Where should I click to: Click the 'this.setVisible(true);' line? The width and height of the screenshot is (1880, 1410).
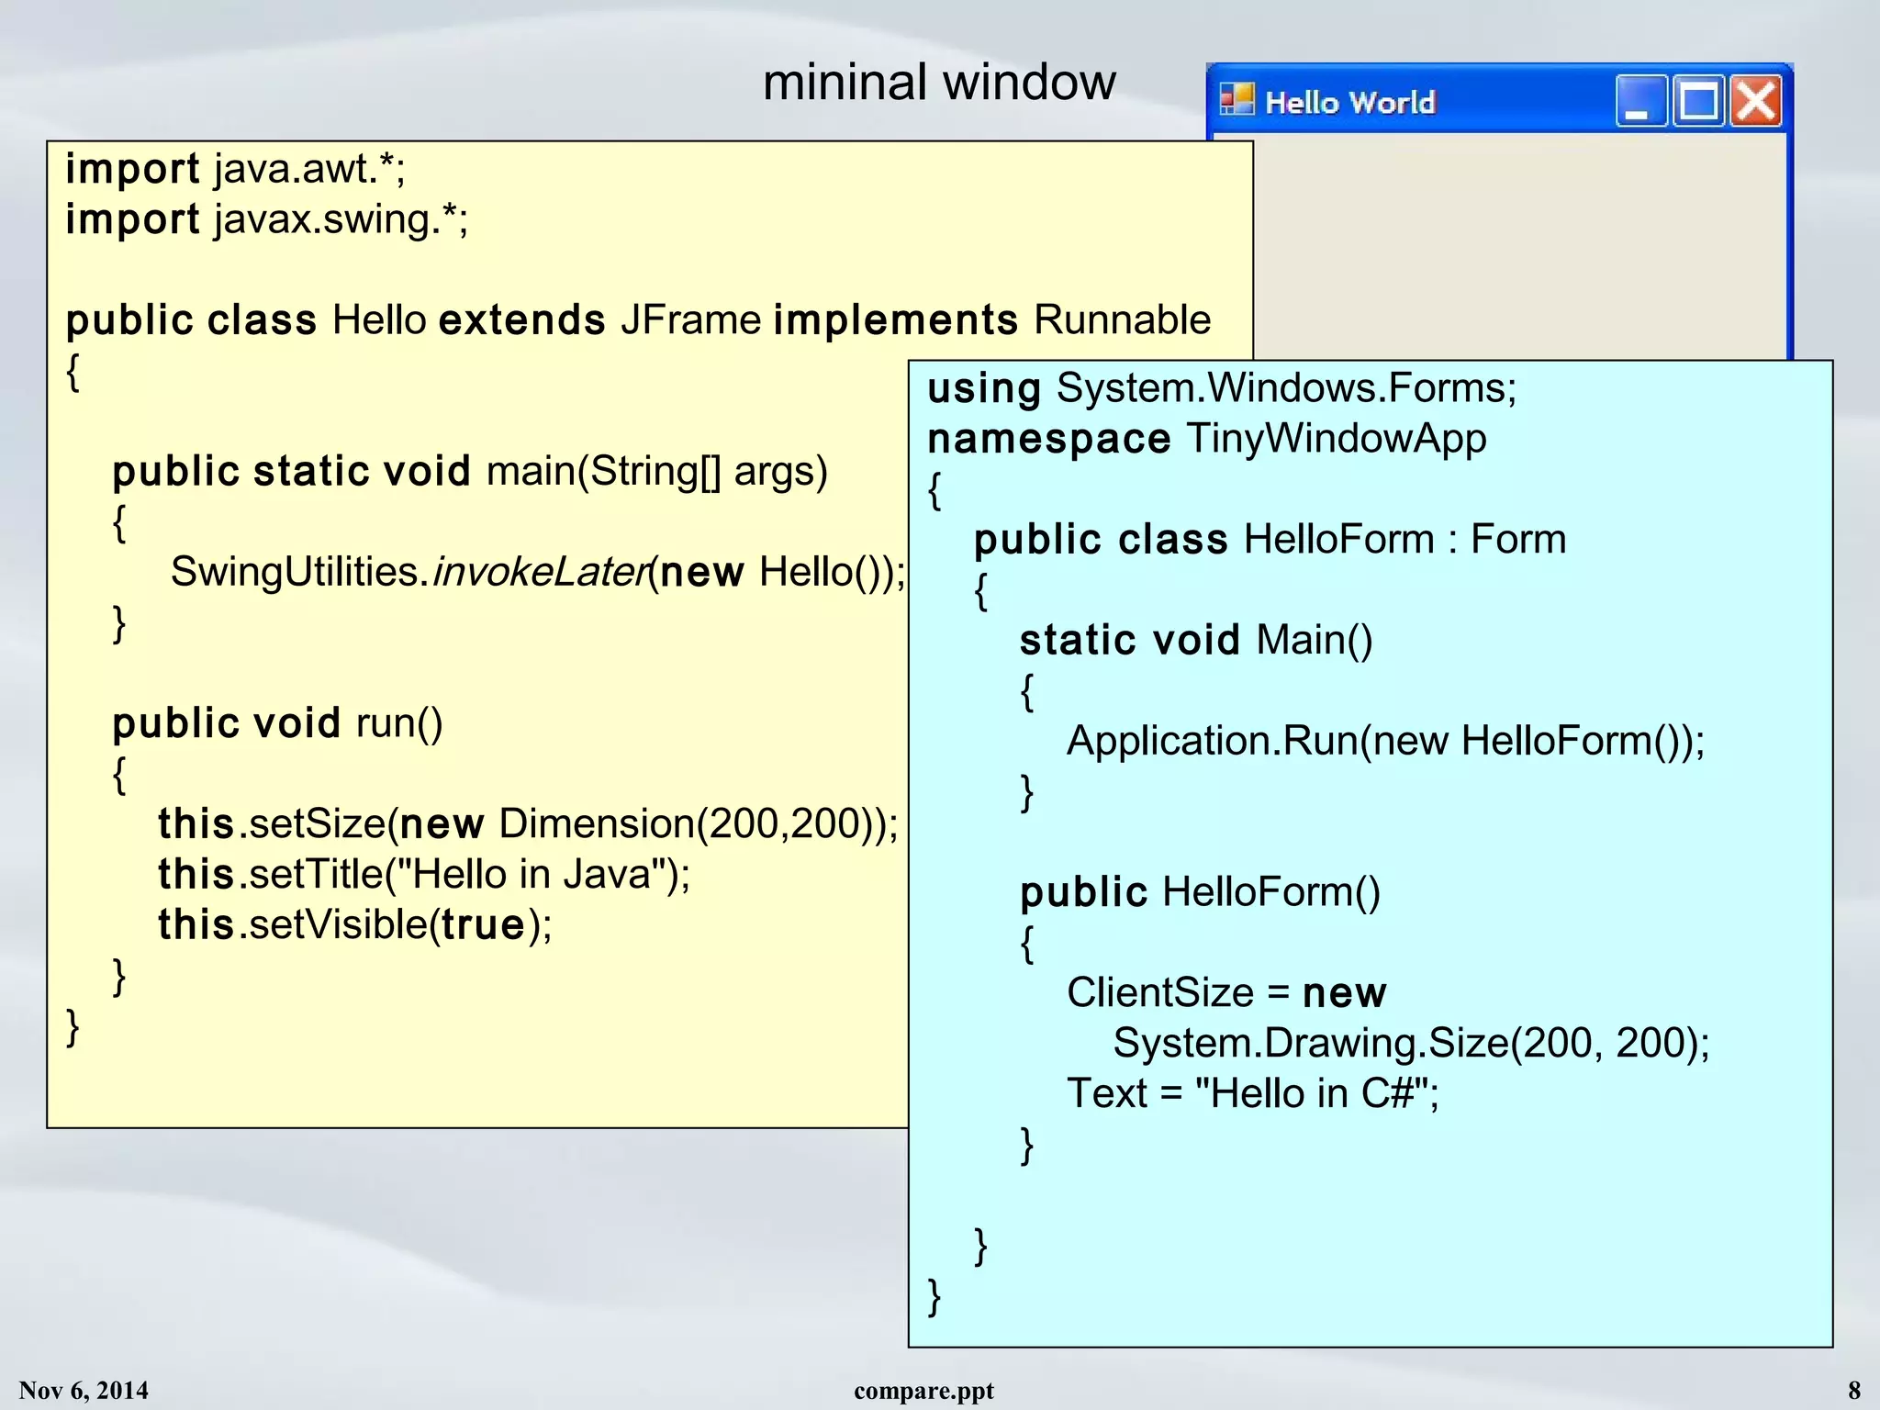(x=354, y=924)
